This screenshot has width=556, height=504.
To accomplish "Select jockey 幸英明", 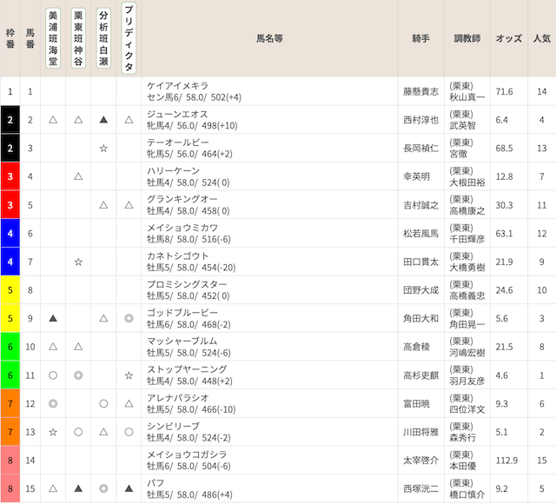I will (x=417, y=176).
